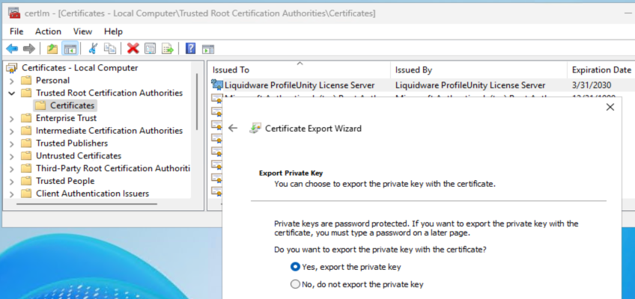Click the Up One Level folder icon
This screenshot has height=299, width=635.
52,49
